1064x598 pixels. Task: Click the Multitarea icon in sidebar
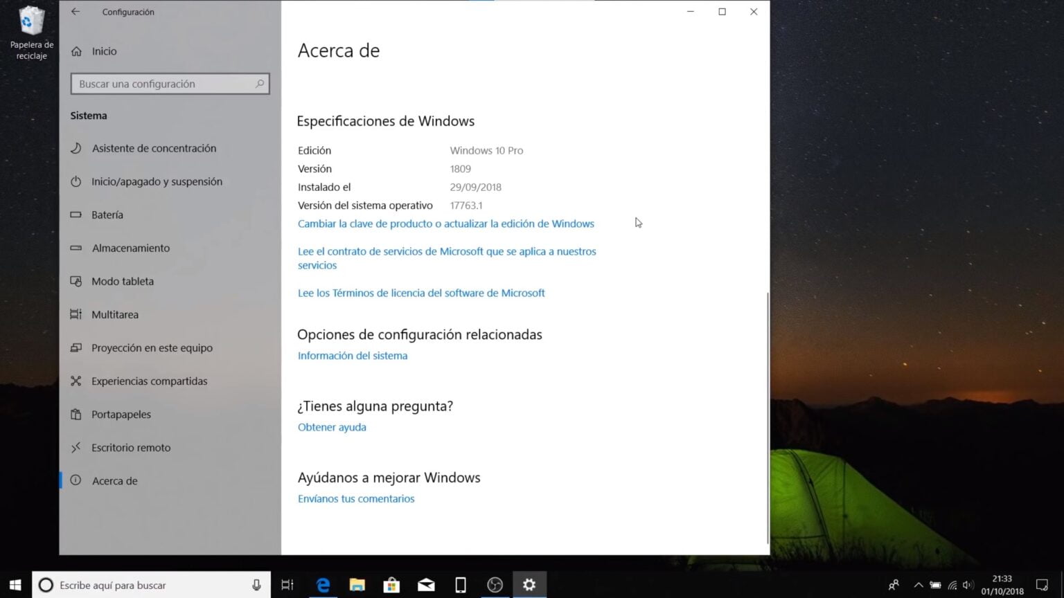(76, 314)
